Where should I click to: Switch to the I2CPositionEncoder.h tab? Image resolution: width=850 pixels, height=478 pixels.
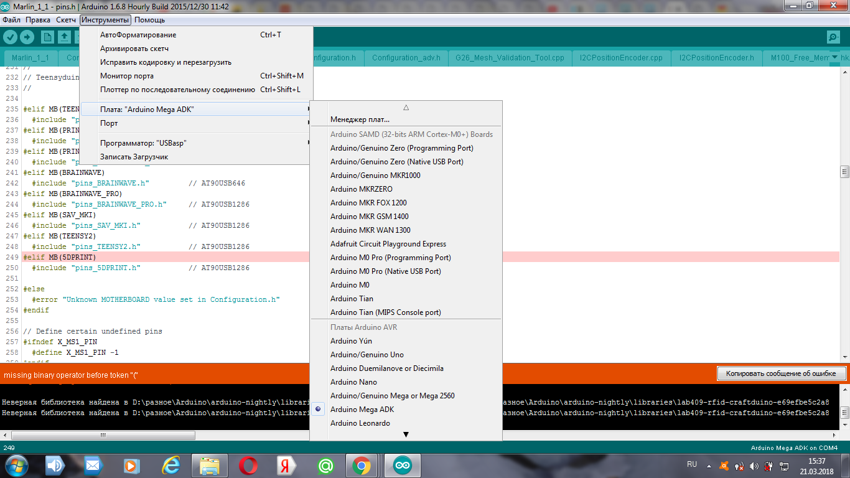(x=716, y=58)
